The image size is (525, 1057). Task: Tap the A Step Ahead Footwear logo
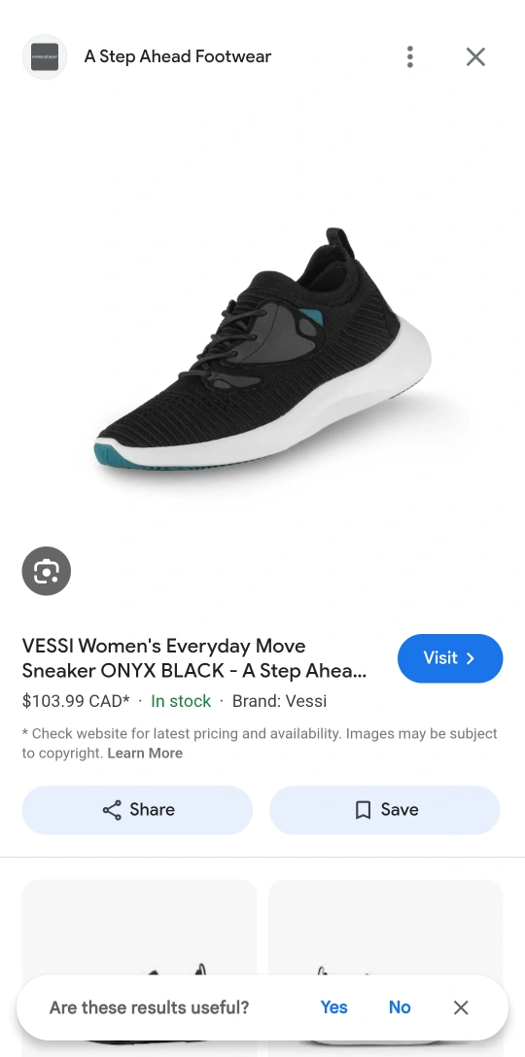[x=45, y=56]
